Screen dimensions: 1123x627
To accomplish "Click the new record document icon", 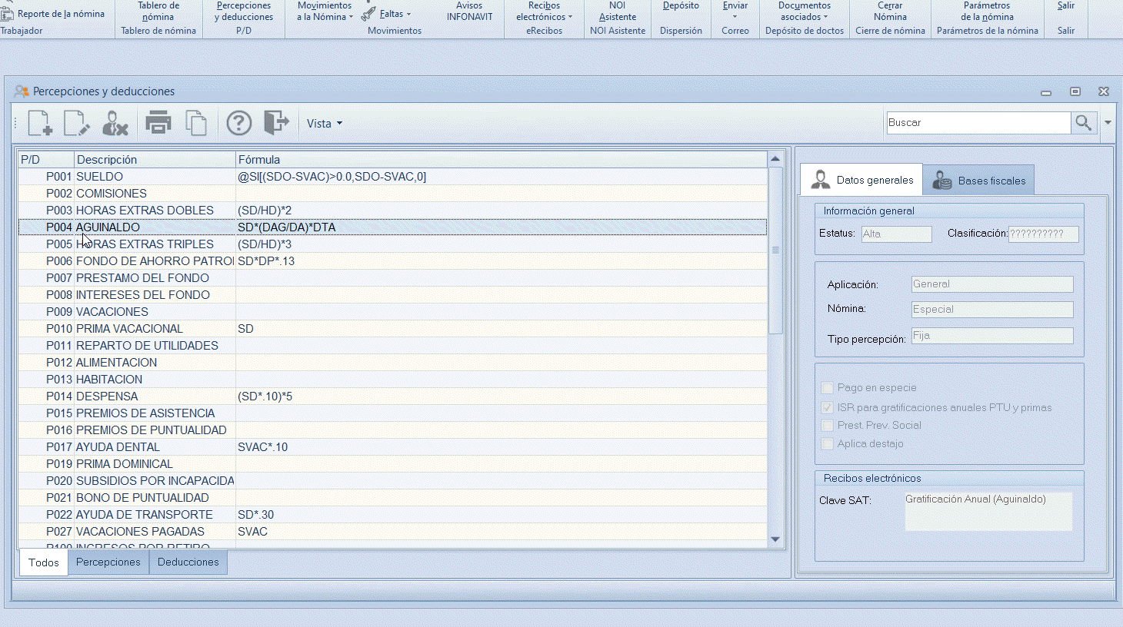I will (x=40, y=123).
